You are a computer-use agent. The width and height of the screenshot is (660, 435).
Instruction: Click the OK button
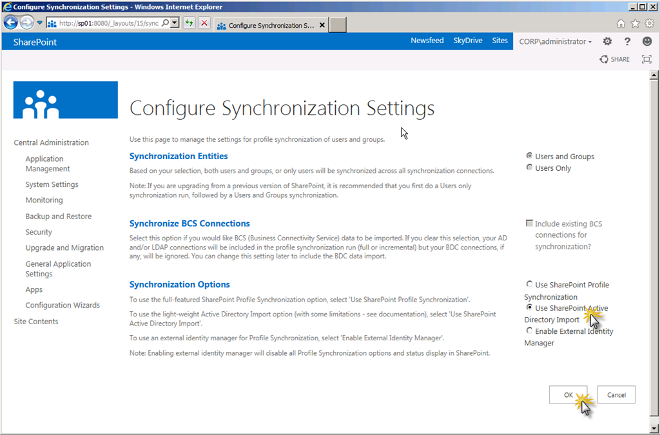[x=568, y=394]
